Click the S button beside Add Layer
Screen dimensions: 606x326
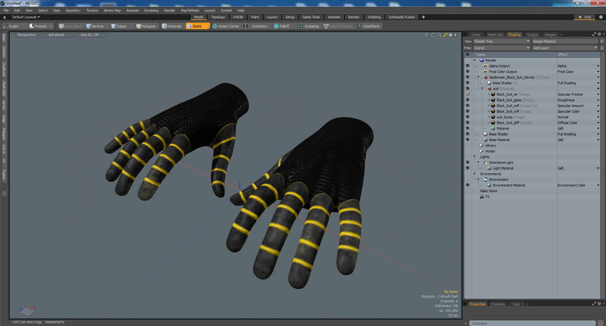tap(602, 48)
